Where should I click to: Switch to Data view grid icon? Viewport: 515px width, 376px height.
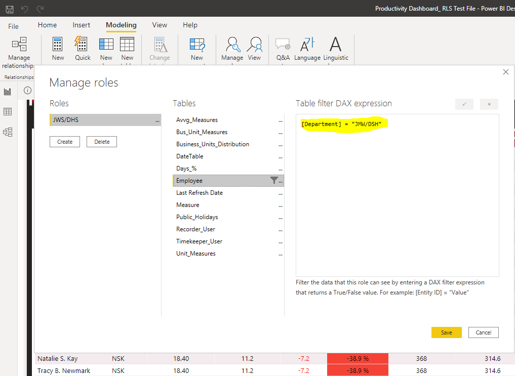tap(8, 111)
